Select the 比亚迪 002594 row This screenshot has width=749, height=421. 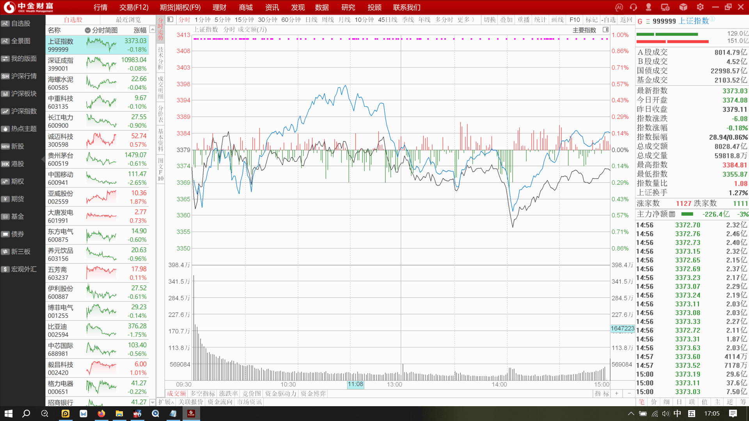click(x=97, y=330)
